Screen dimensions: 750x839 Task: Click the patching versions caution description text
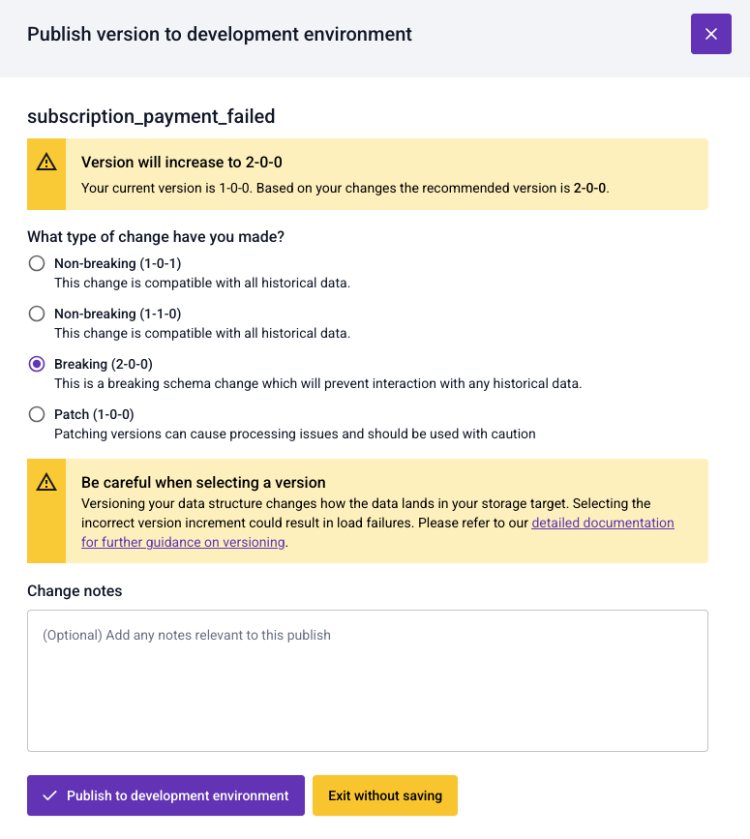pyautogui.click(x=294, y=434)
